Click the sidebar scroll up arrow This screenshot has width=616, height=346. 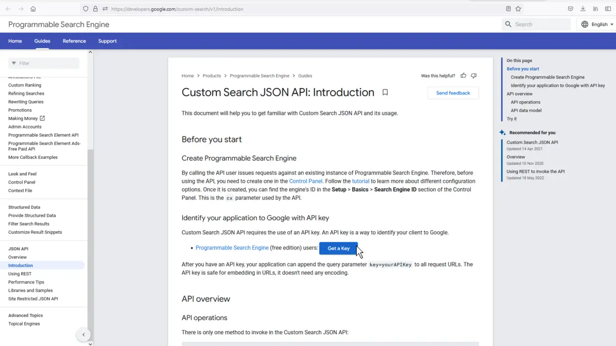point(90,52)
